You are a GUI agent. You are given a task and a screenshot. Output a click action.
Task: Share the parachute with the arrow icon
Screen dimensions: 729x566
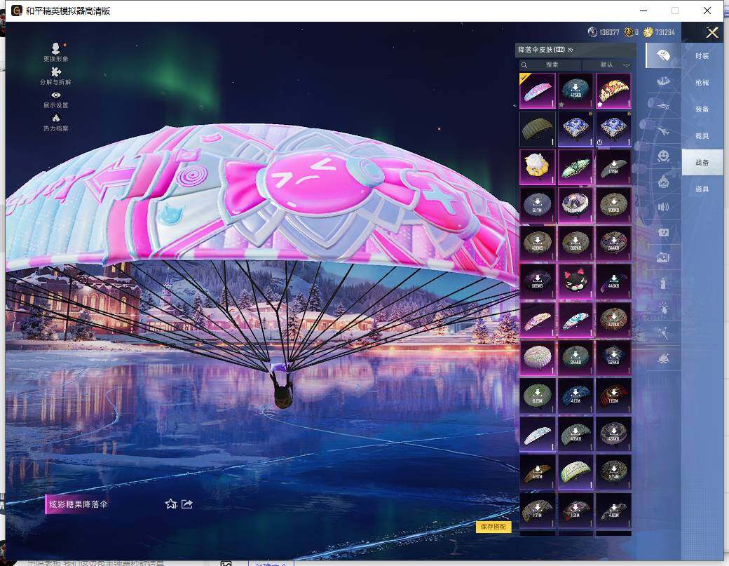pos(187,504)
